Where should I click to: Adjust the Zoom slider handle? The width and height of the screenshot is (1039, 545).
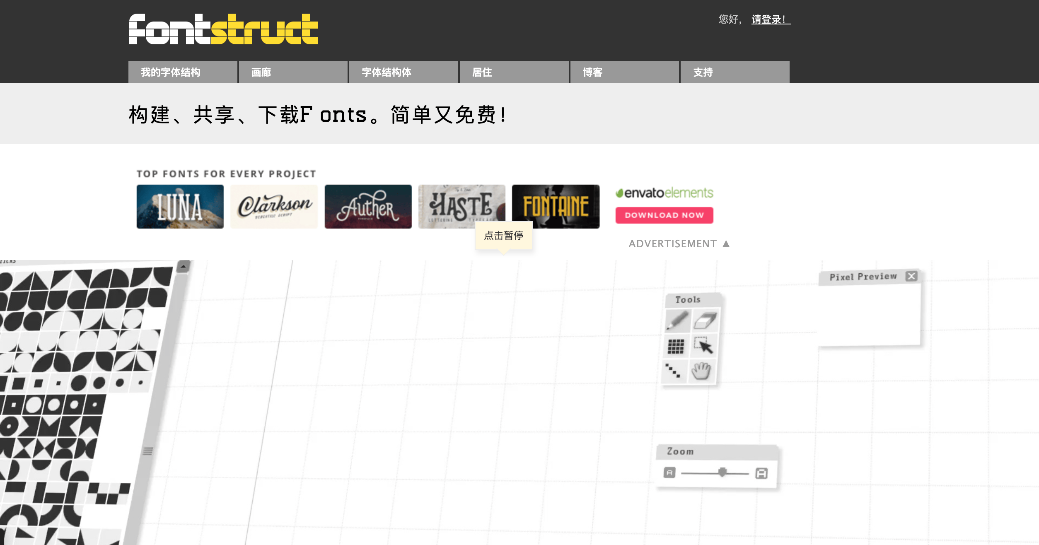[722, 473]
